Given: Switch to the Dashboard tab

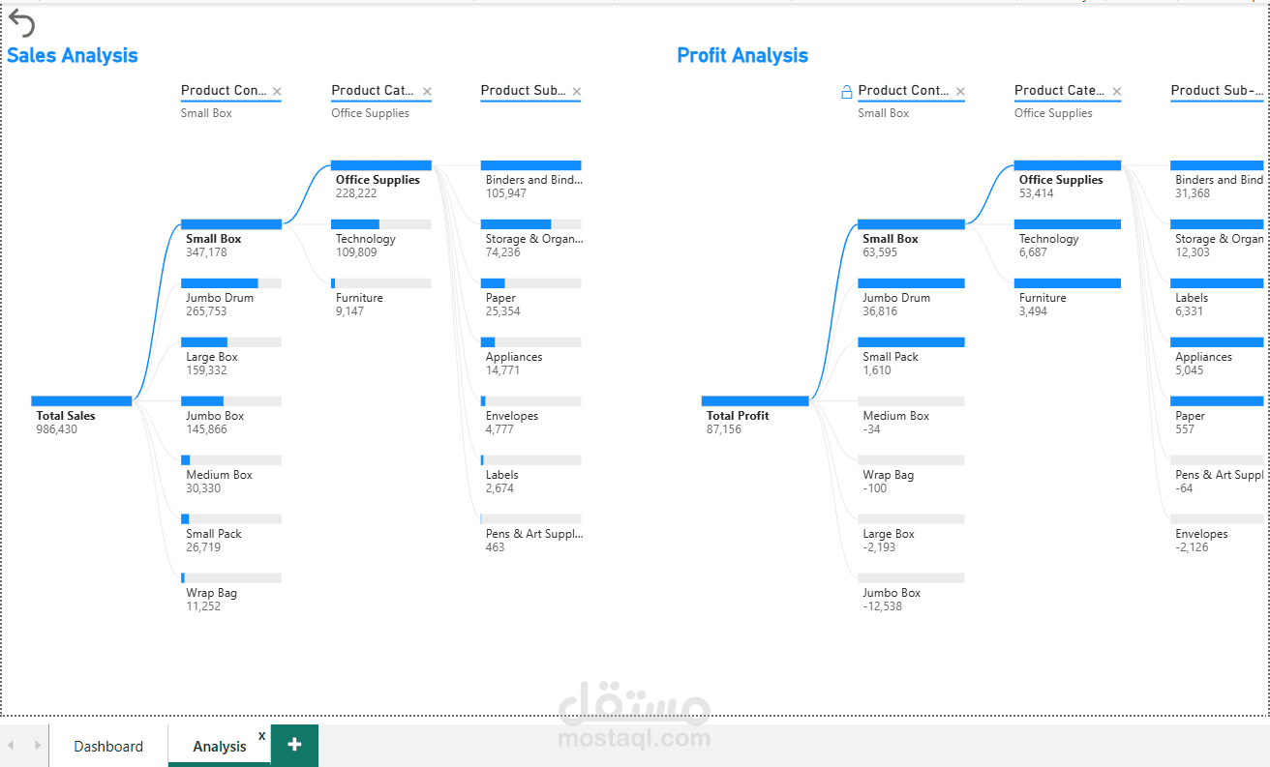Looking at the screenshot, I should [x=108, y=747].
